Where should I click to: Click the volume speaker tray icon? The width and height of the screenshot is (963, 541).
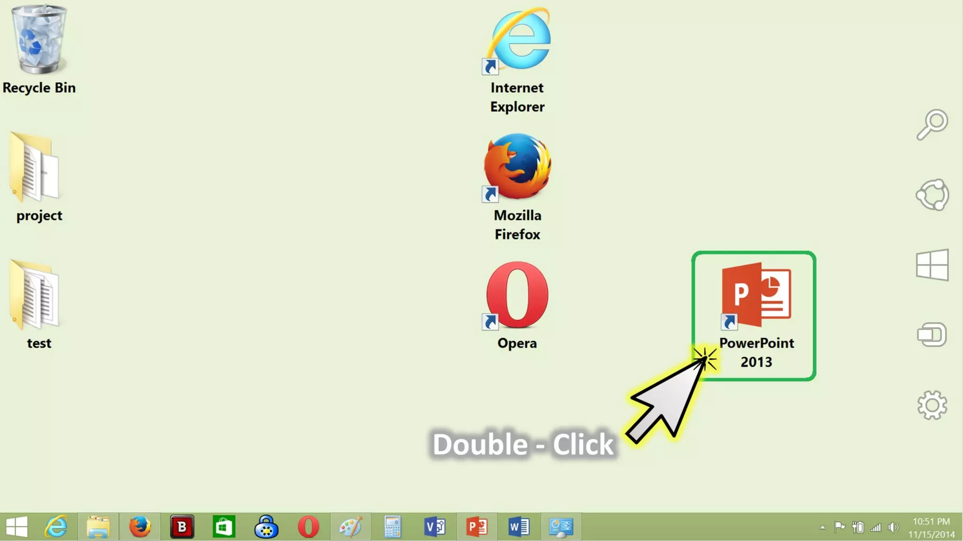[x=893, y=527]
